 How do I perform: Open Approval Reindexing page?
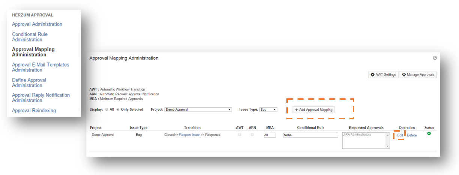[34, 111]
